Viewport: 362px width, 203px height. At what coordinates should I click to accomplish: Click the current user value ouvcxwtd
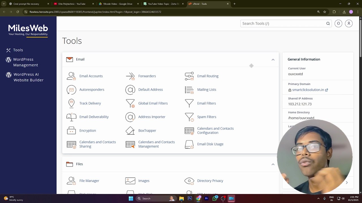click(295, 74)
